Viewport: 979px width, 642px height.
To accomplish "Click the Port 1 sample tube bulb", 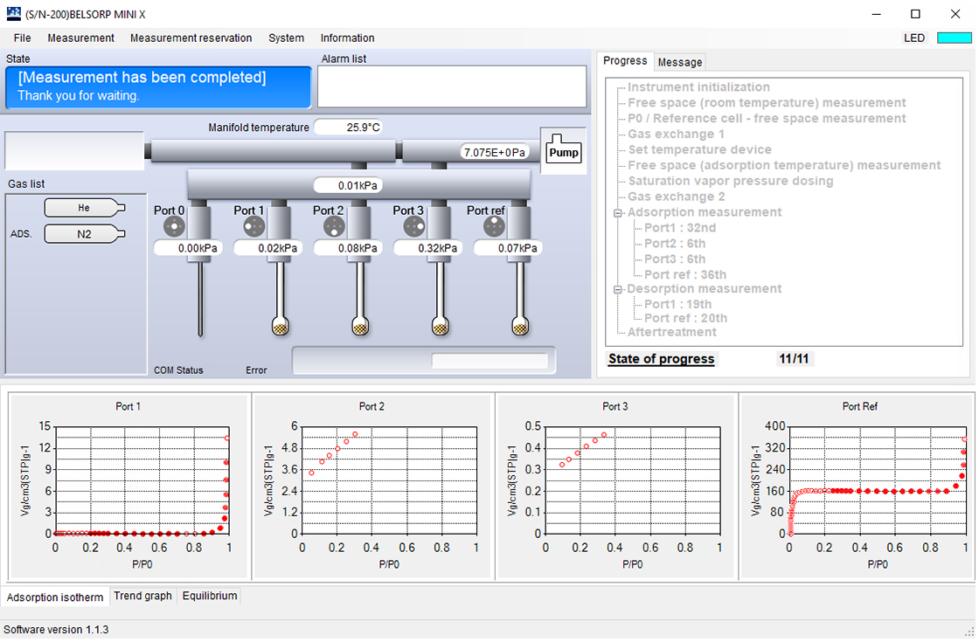I will point(281,325).
